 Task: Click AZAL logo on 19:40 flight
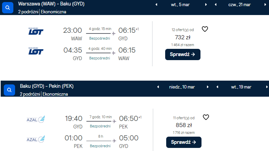tap(36, 119)
